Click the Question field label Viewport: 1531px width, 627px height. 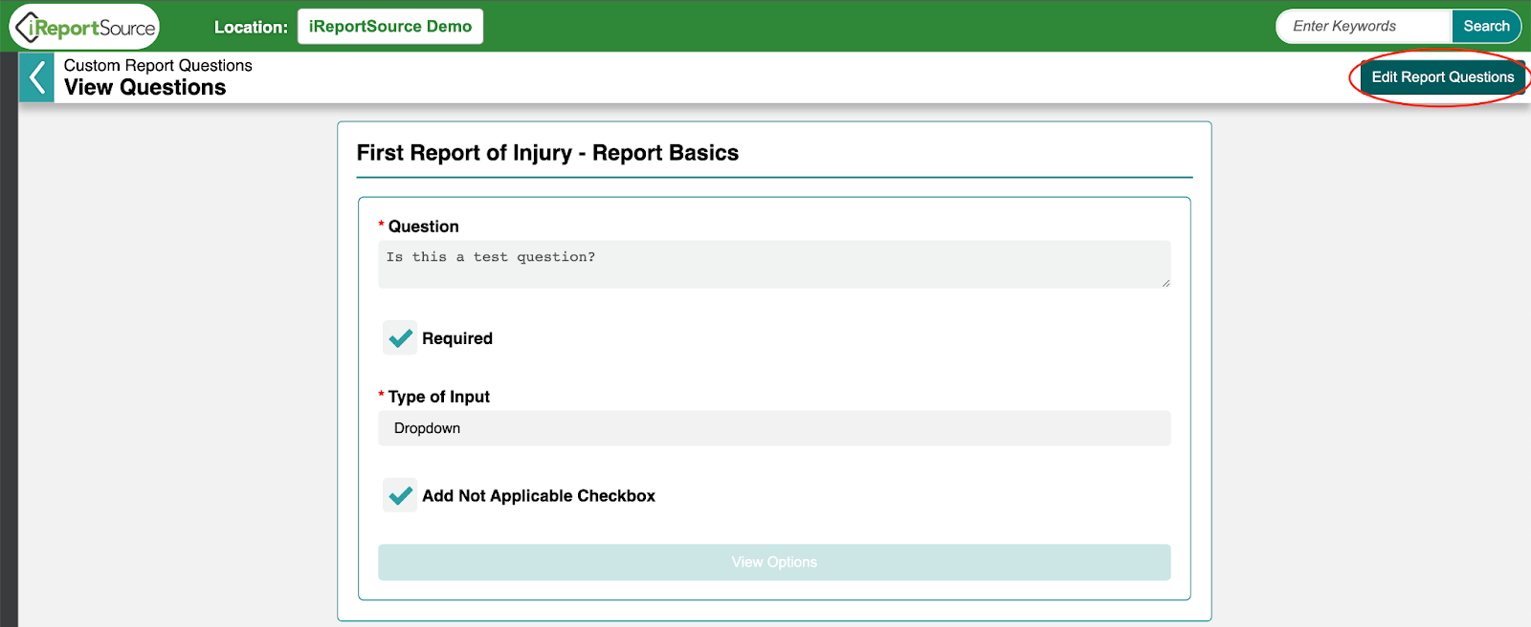pyautogui.click(x=424, y=227)
